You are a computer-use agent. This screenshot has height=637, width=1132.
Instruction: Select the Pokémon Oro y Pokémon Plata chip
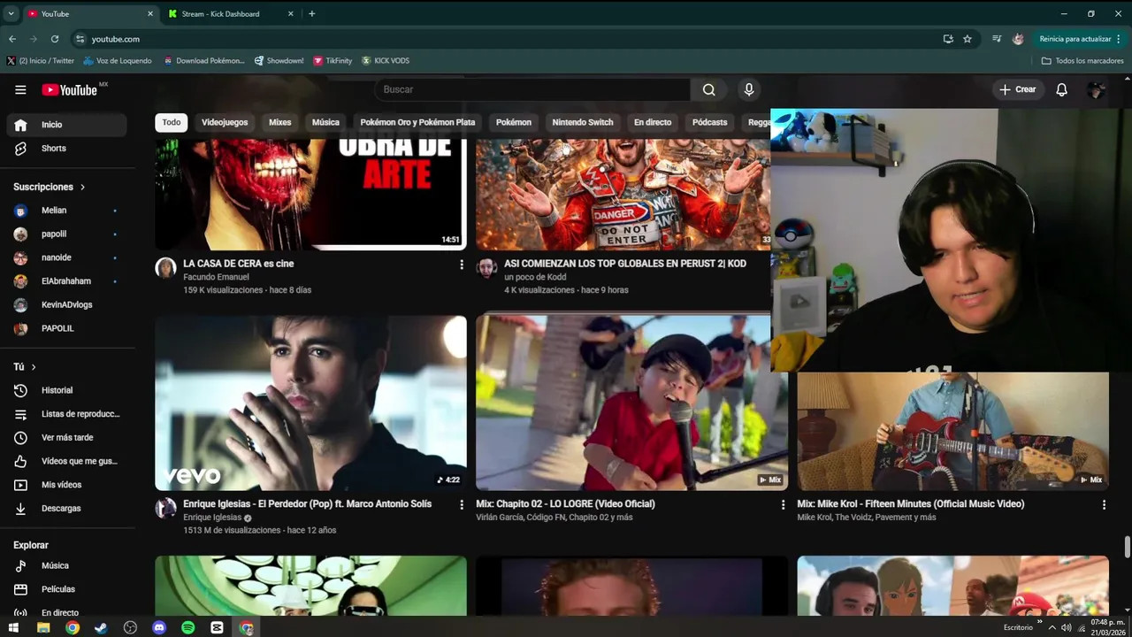(x=417, y=122)
